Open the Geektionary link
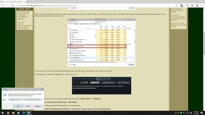205x115 pixels. point(21,15)
